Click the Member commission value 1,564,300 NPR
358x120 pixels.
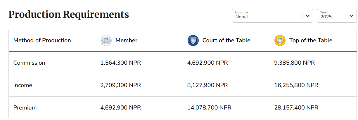pyautogui.click(x=121, y=63)
